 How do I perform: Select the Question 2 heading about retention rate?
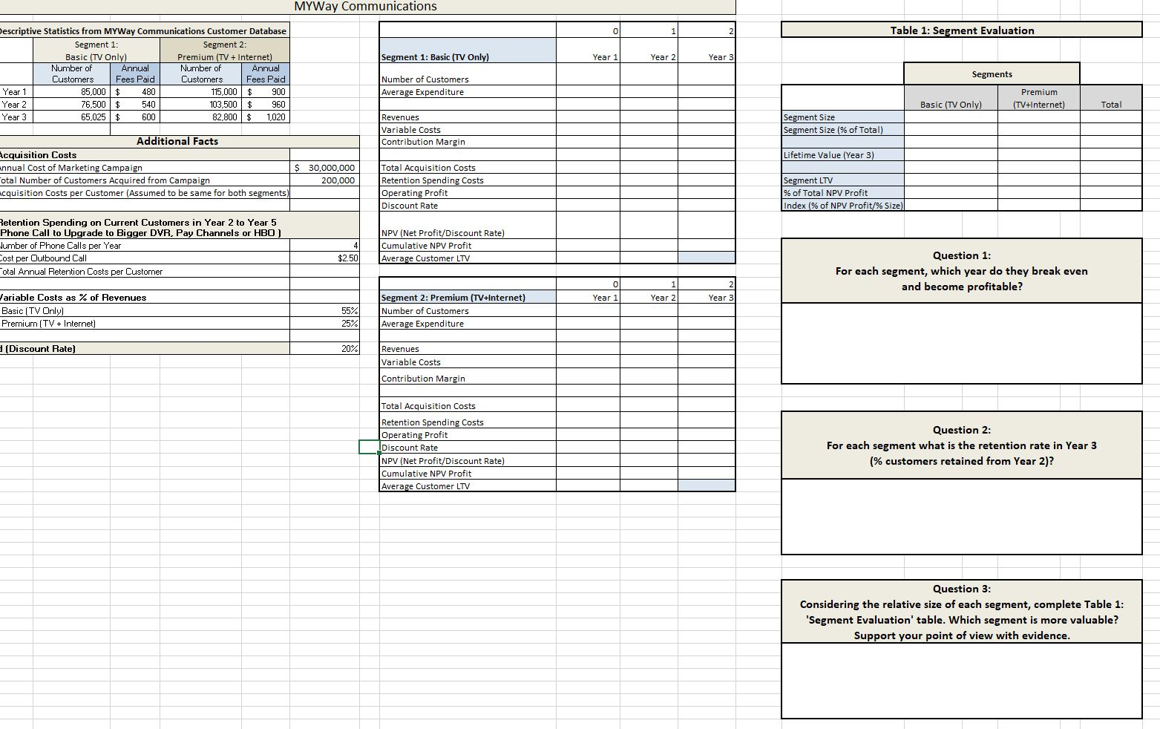click(x=961, y=445)
